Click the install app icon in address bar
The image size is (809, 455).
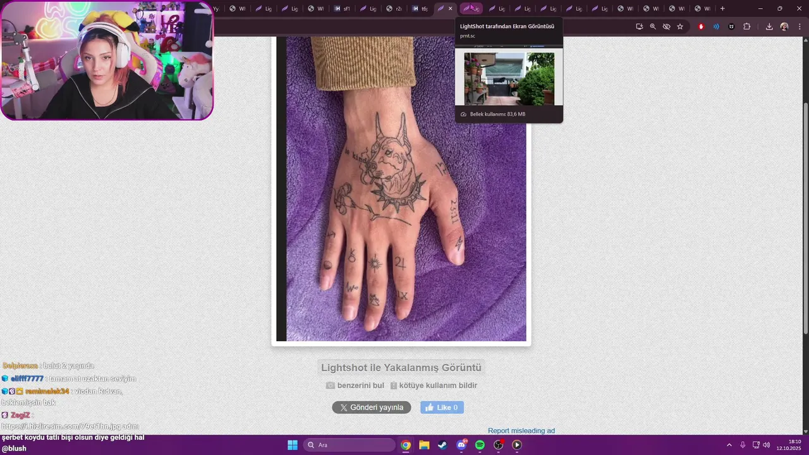pyautogui.click(x=640, y=27)
